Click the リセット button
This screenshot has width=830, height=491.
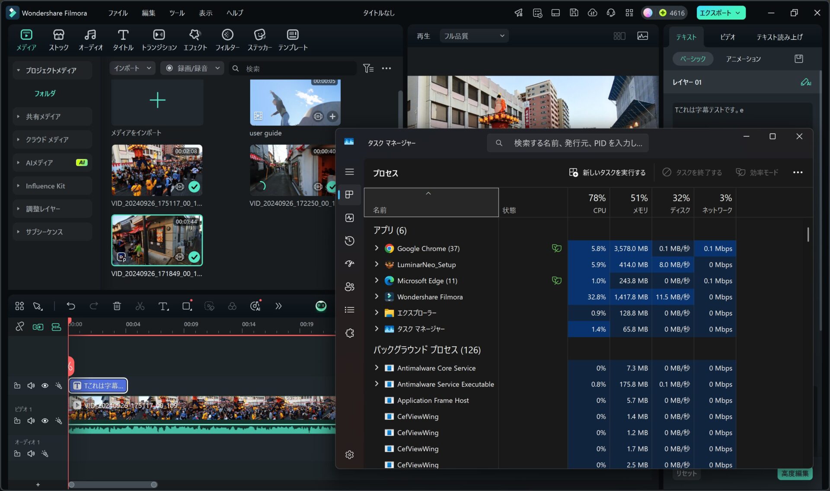click(686, 474)
